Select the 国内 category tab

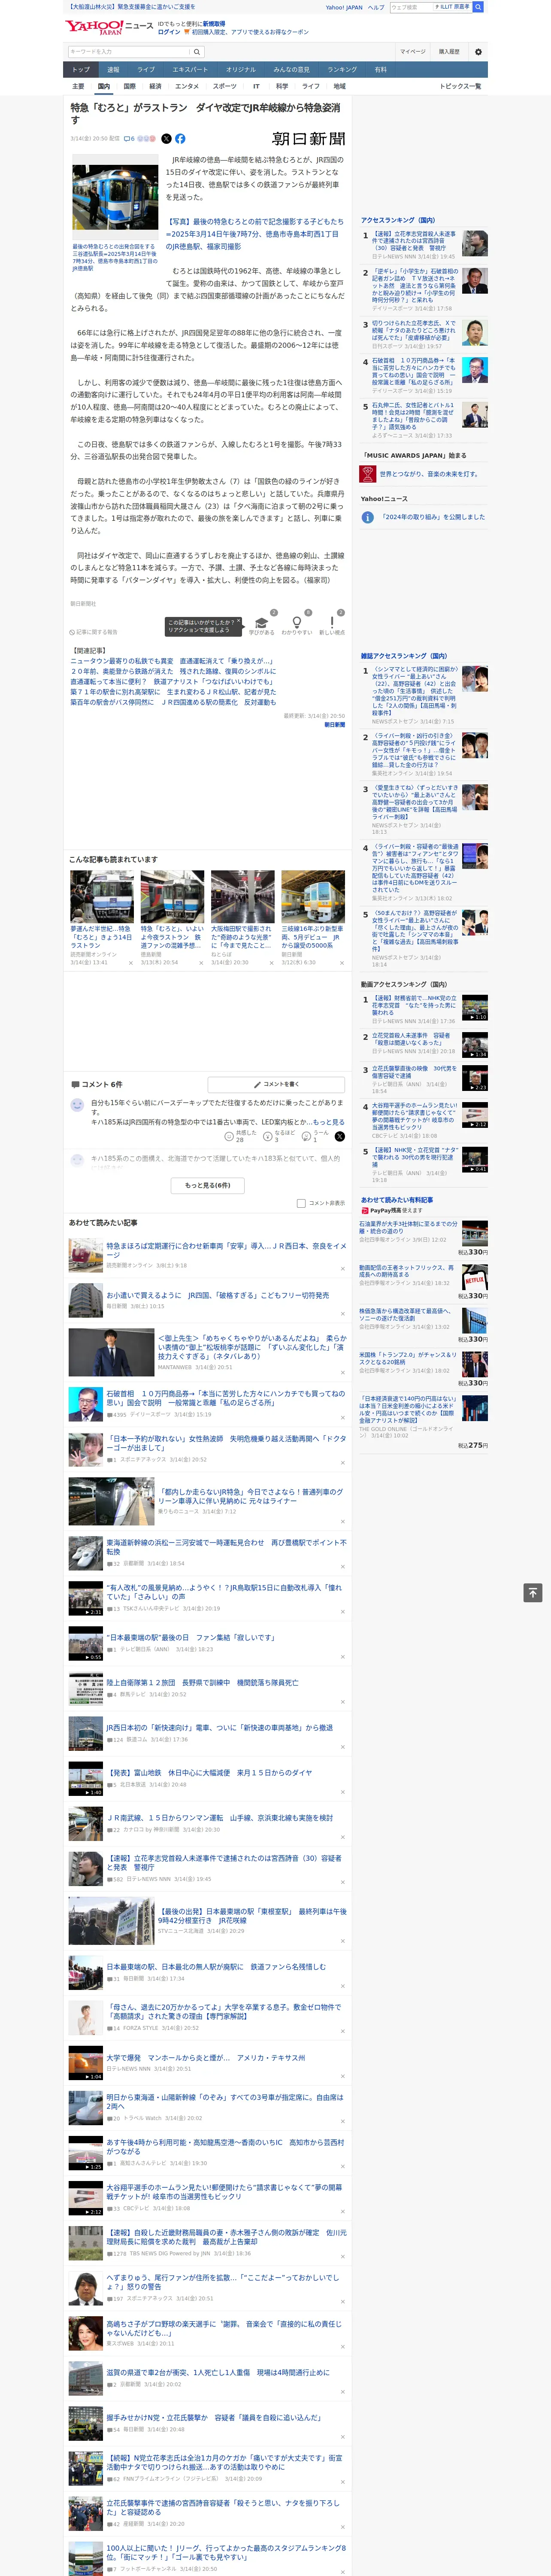click(103, 87)
